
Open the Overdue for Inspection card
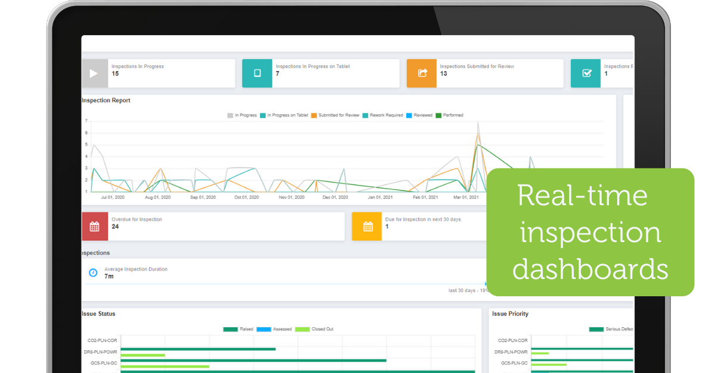[213, 227]
